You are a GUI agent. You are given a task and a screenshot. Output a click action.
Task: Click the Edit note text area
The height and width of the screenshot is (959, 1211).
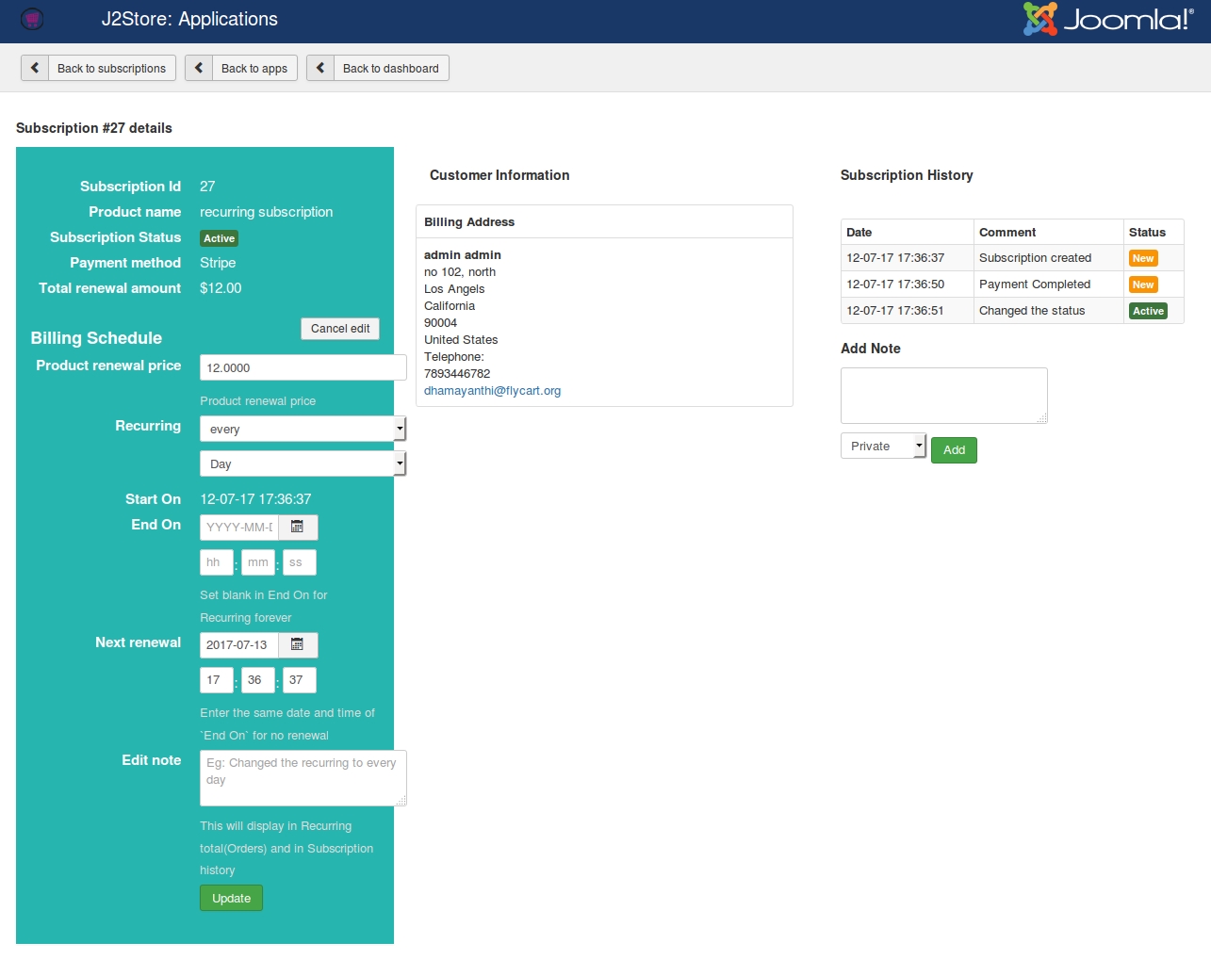tap(303, 778)
